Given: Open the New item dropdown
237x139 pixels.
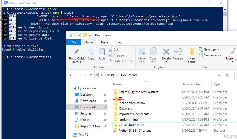Looking at the screenshot, I should point(211,49).
